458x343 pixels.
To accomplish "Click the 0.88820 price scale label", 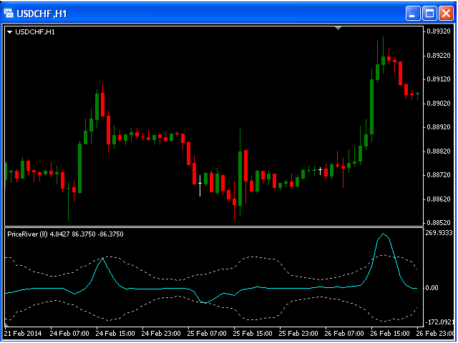I will pos(439,151).
